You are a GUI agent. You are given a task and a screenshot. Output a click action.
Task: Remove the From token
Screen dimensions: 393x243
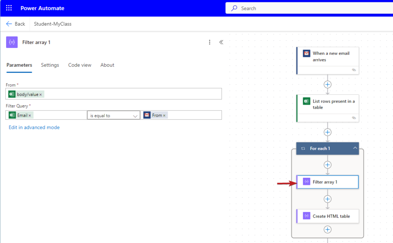[x=164, y=115]
